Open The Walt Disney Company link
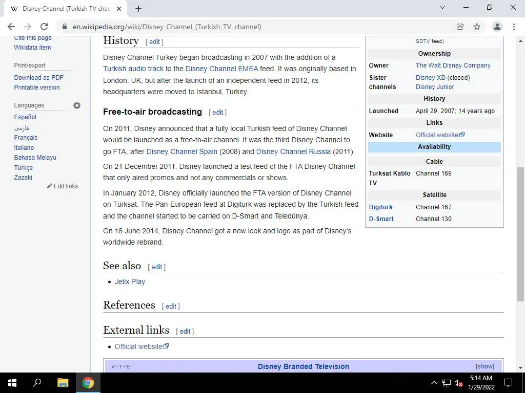The width and height of the screenshot is (525, 393). [x=453, y=65]
